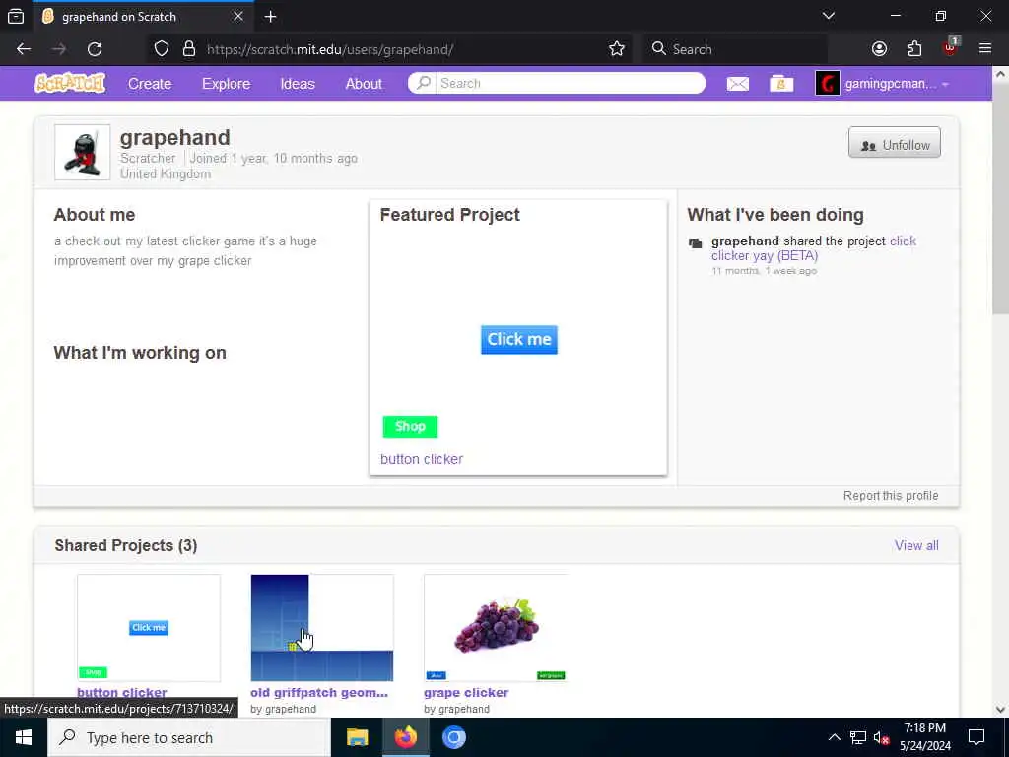Open the My Stuff folder icon
This screenshot has width=1009, height=757.
[781, 84]
